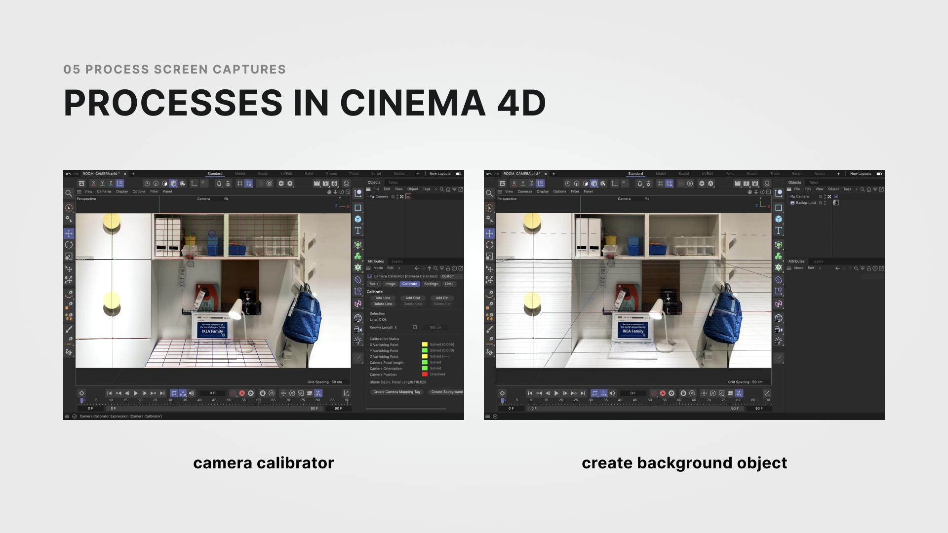Expand the Mode menu chevron in left Attributes

click(399, 268)
